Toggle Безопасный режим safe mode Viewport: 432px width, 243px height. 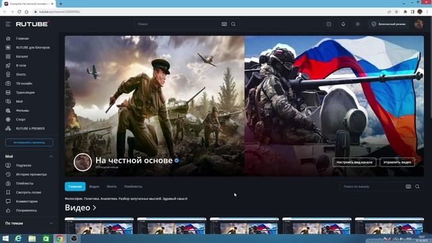click(x=389, y=24)
